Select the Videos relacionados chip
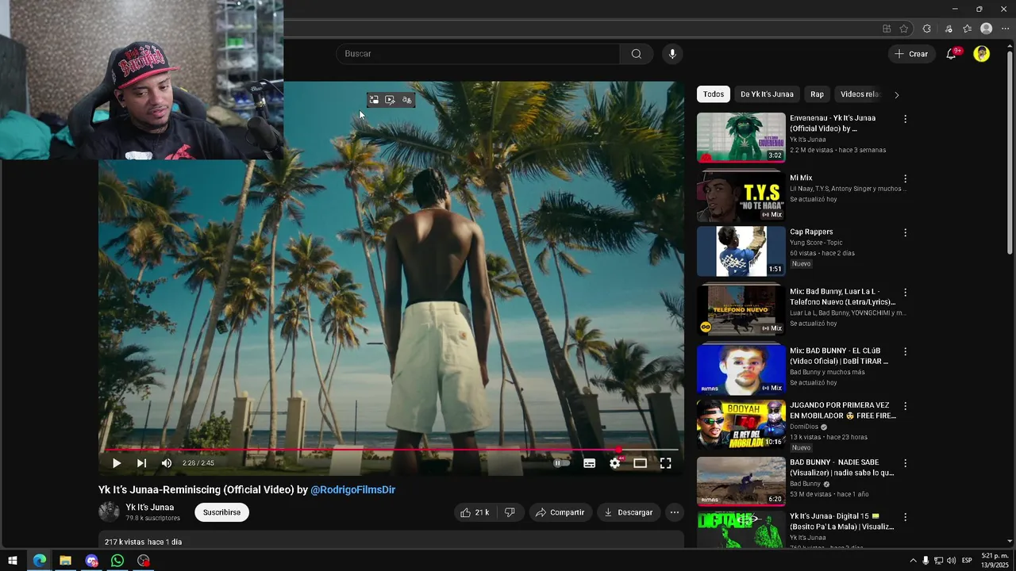 pyautogui.click(x=860, y=94)
